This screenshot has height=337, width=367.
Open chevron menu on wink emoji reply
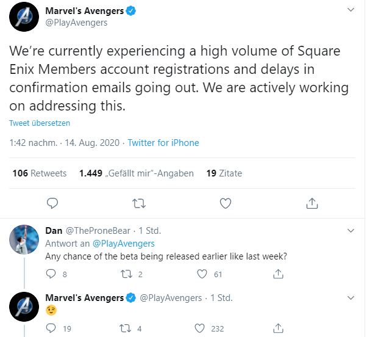351,298
